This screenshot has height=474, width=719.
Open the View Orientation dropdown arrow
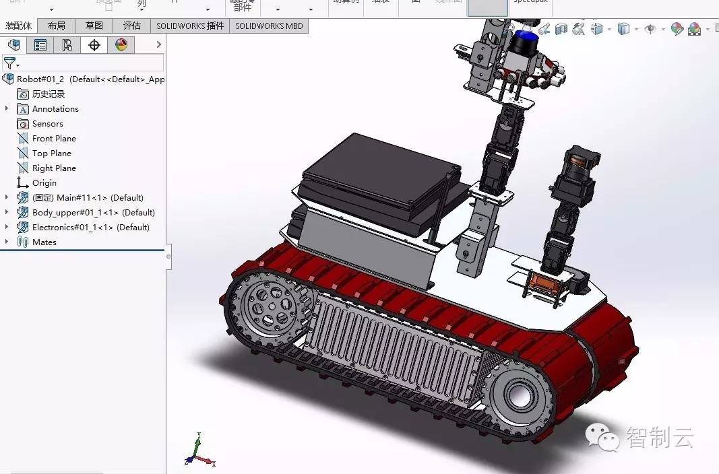pyautogui.click(x=609, y=30)
